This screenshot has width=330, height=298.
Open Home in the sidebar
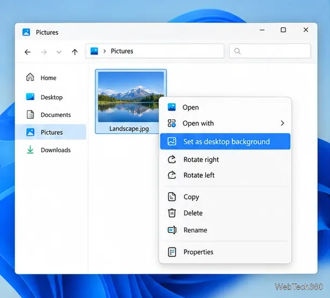(x=50, y=78)
